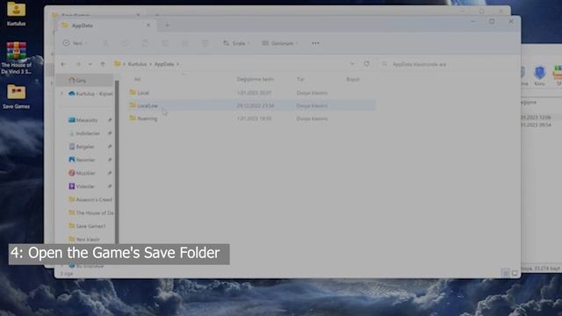The width and height of the screenshot is (562, 316).
Task: Switch to details view icon in status bar
Action: click(x=506, y=273)
